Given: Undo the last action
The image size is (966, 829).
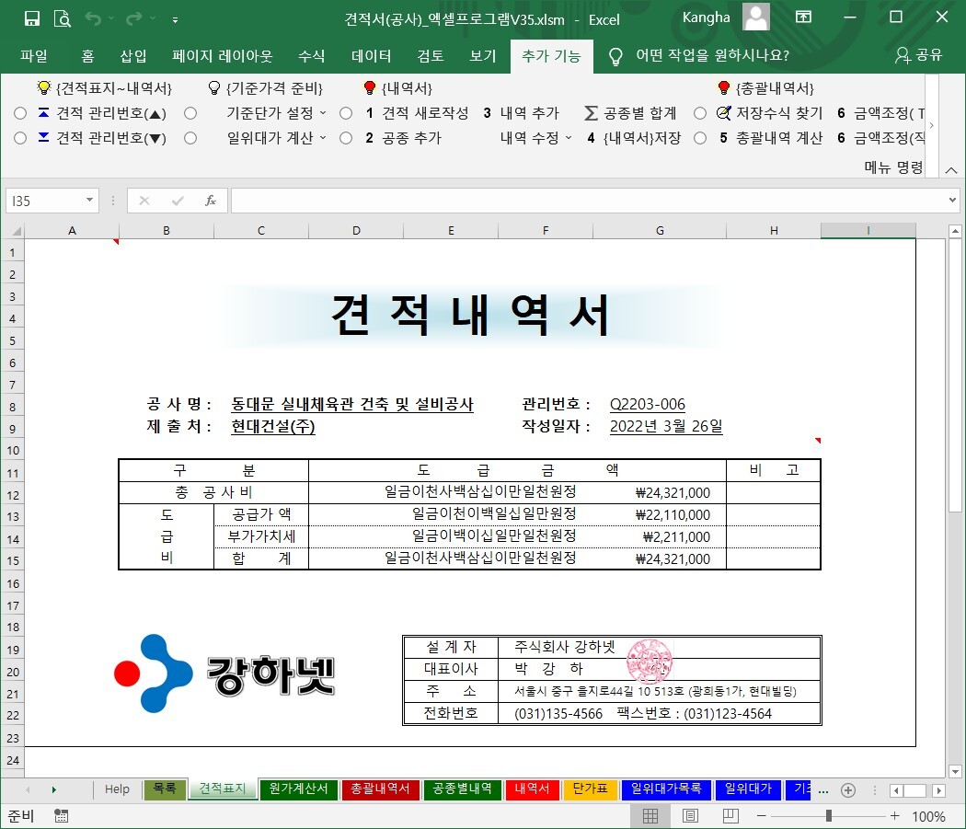Looking at the screenshot, I should coord(93,18).
